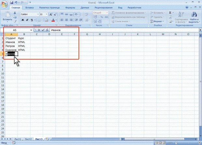This screenshot has width=202, height=145.
Task: Click the insert new worksheet icon
Action: click(x=48, y=139)
